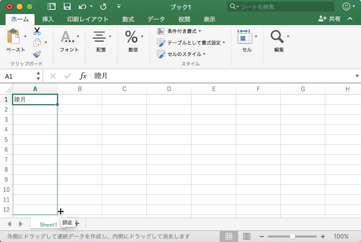The height and width of the screenshot is (242, 361).
Task: Collapse the ribbon with chevron
Action: (350, 19)
